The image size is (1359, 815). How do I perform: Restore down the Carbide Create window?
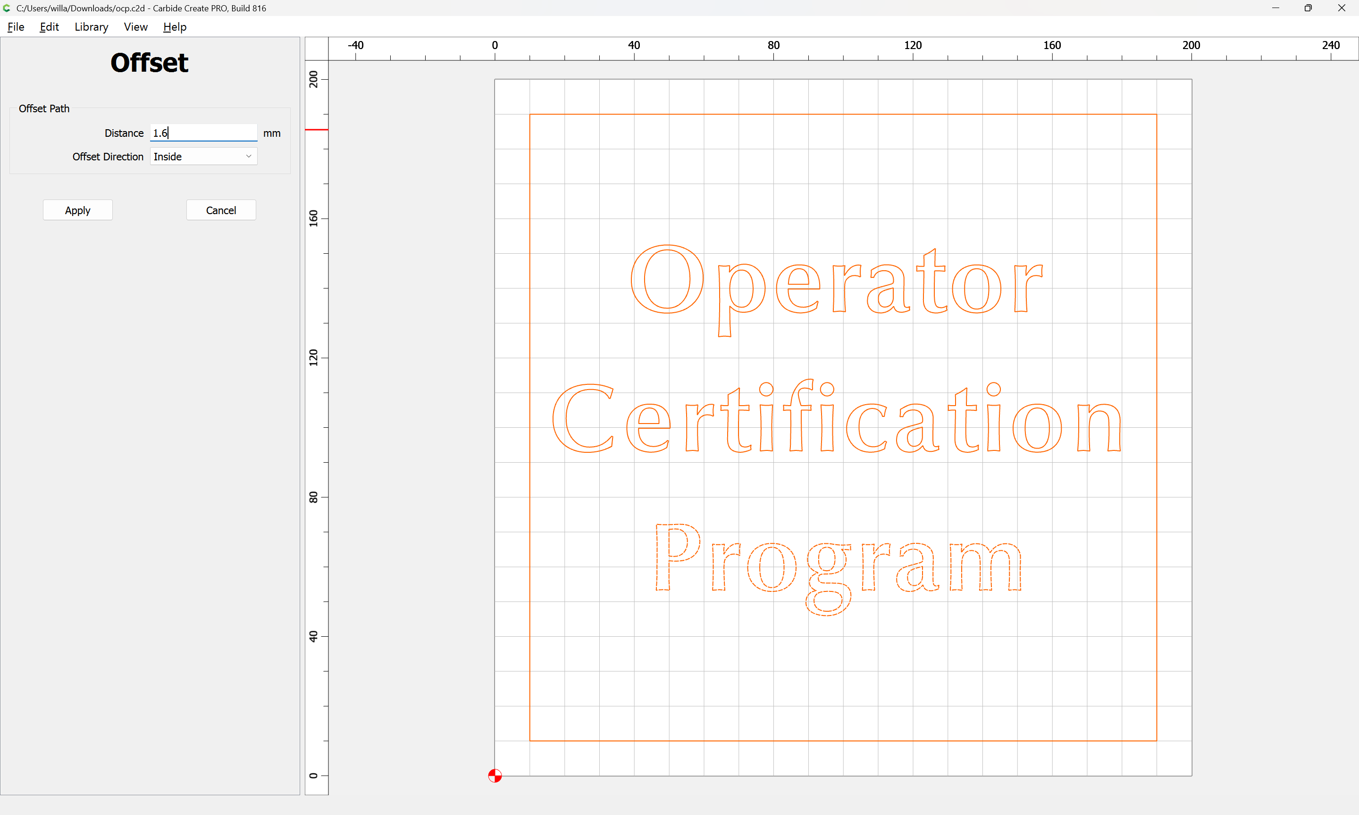(x=1308, y=8)
